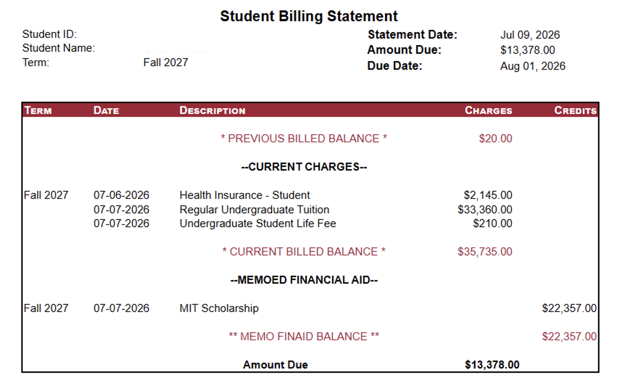The width and height of the screenshot is (625, 391).
Task: Click the Fall 2027 term value
Action: click(166, 63)
